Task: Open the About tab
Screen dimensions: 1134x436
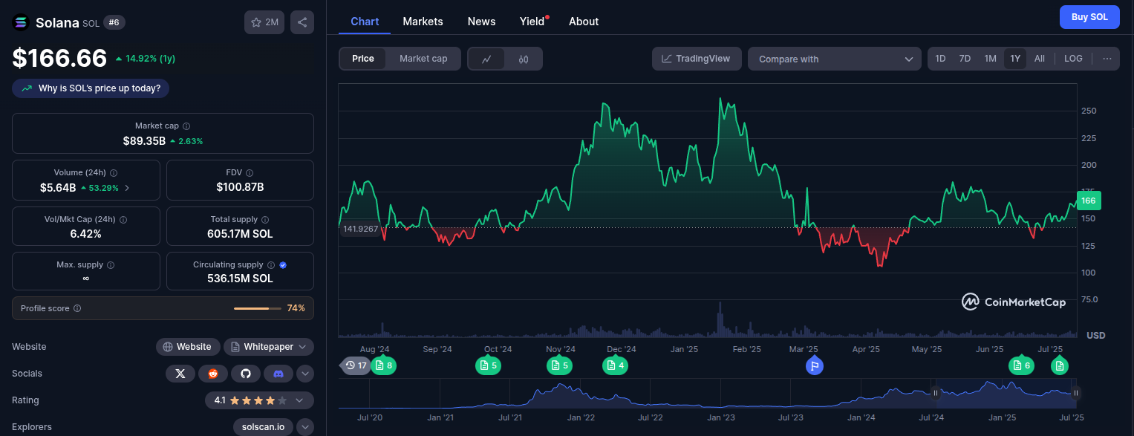Action: [584, 22]
